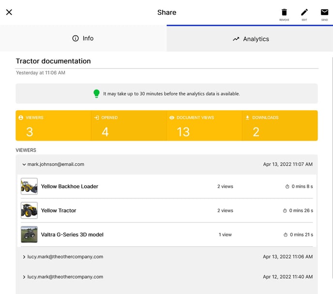Click the vertical scrollbar on the right edge
This screenshot has height=294, width=333.
pyautogui.click(x=332, y=168)
